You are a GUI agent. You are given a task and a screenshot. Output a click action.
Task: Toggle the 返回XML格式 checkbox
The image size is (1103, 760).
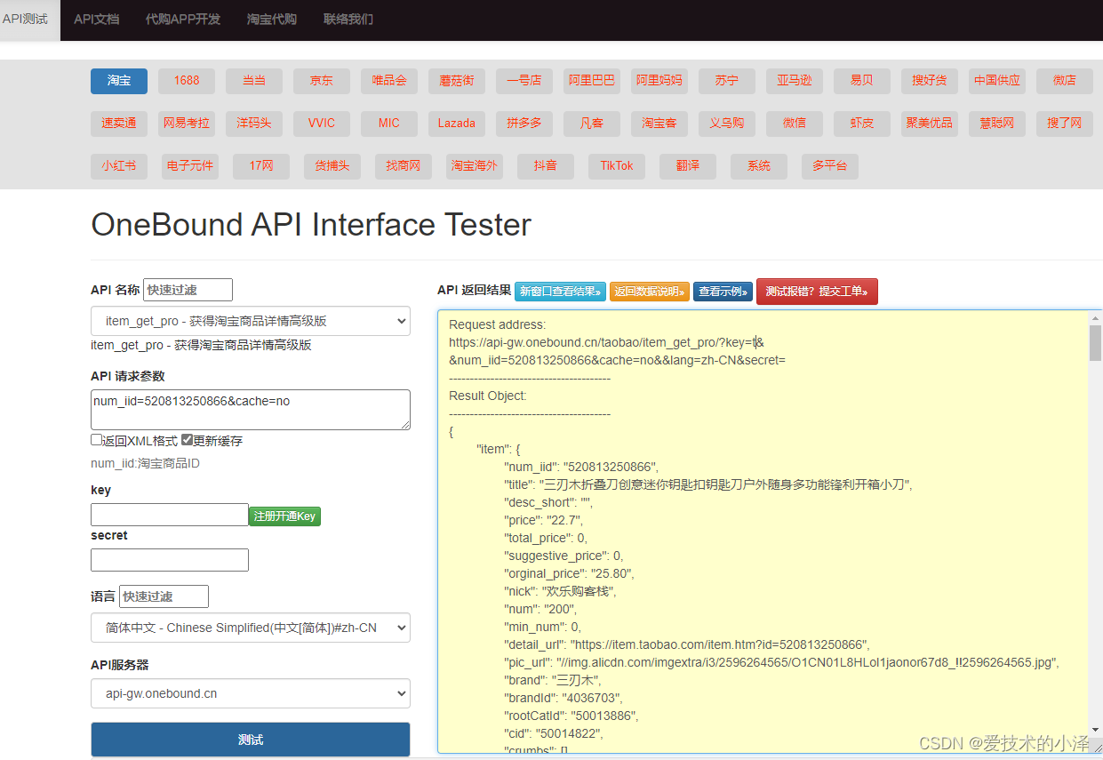coord(96,440)
